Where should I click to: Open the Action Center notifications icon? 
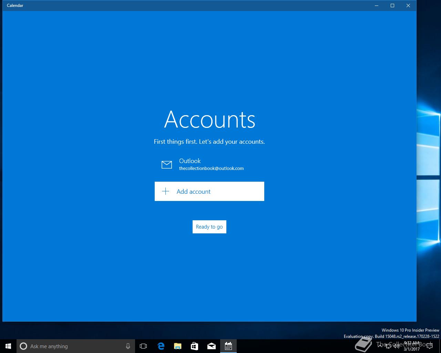pos(429,346)
